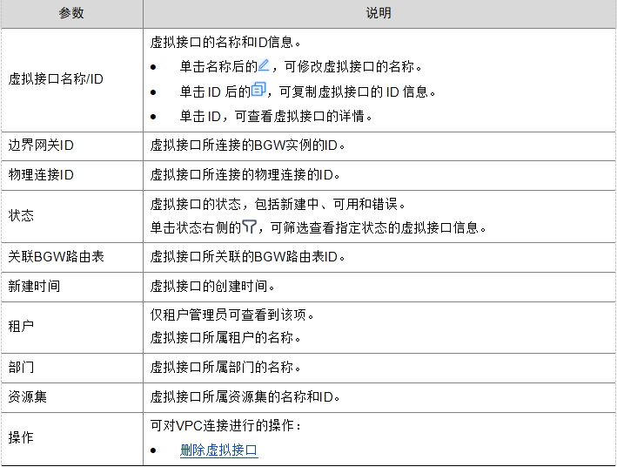Click text 可复制虚拟接口的 ID 信息。
617x467 pixels.
(x=358, y=91)
